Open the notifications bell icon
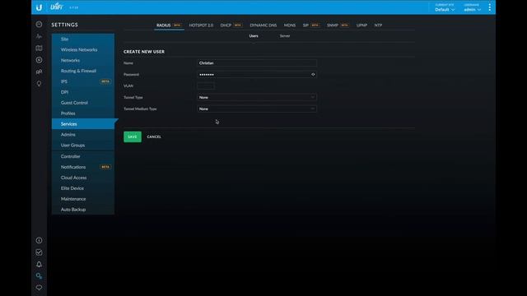 pyautogui.click(x=39, y=265)
